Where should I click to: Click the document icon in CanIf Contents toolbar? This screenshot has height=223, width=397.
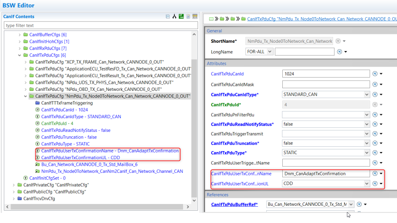(188, 17)
